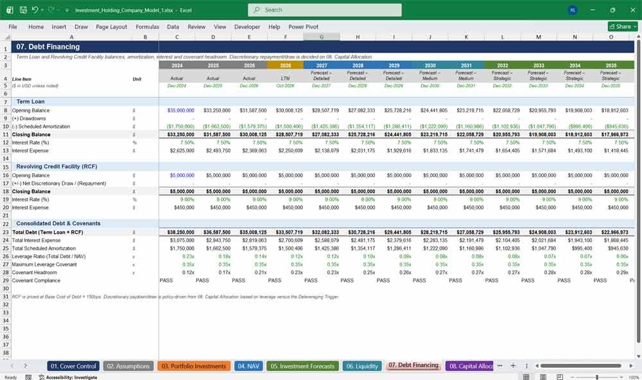Switch to 01. Cover Control sheet

pyautogui.click(x=73, y=366)
